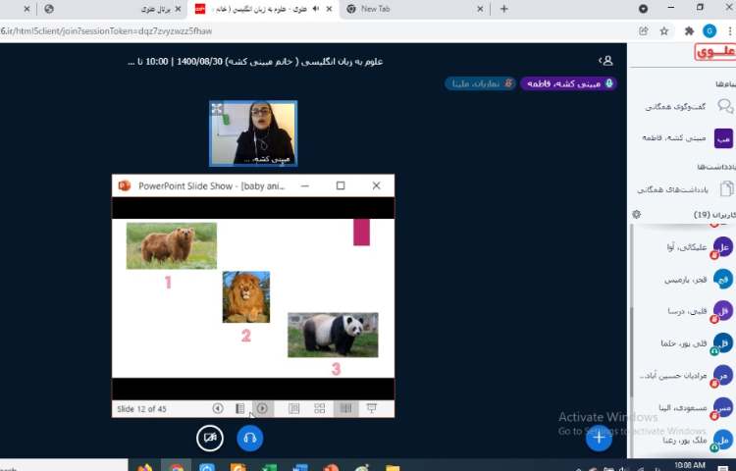This screenshot has height=471, width=736.
Task: Open Chrome extensions puzzle icon
Action: (689, 31)
